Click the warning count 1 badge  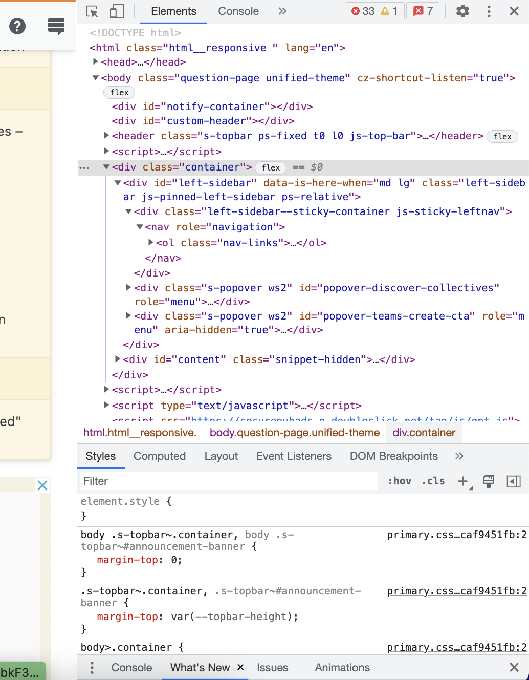pos(389,11)
